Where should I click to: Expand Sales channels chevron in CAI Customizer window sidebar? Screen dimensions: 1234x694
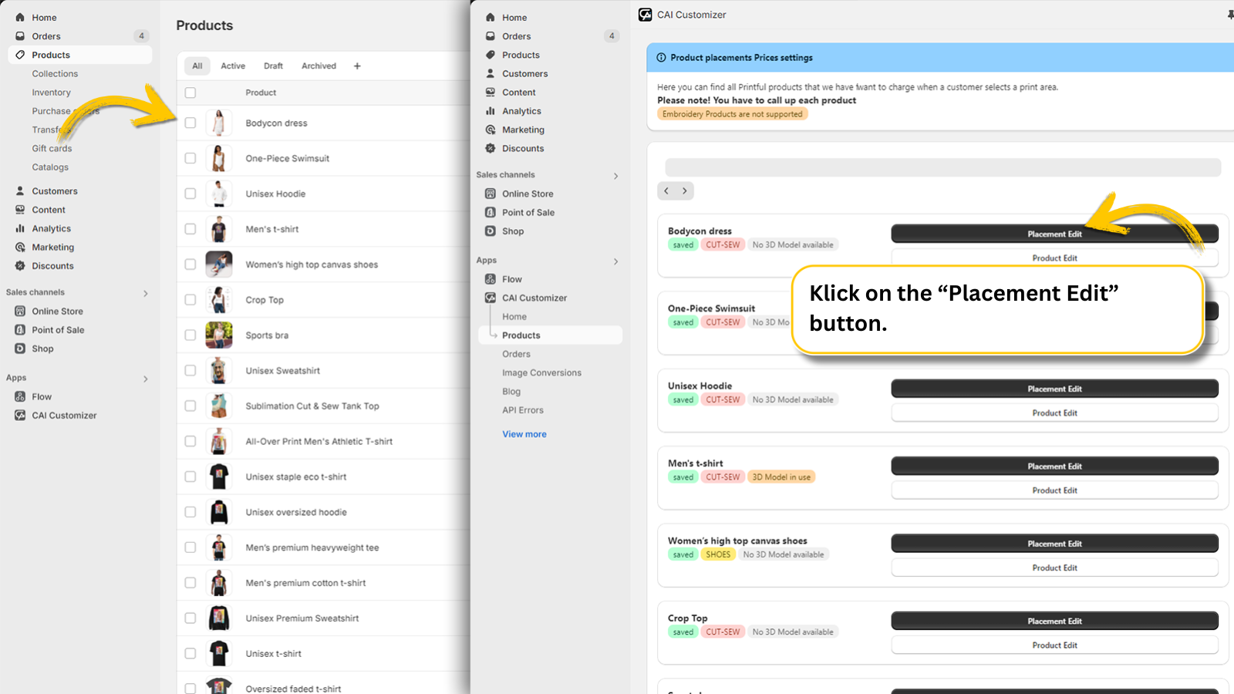615,176
